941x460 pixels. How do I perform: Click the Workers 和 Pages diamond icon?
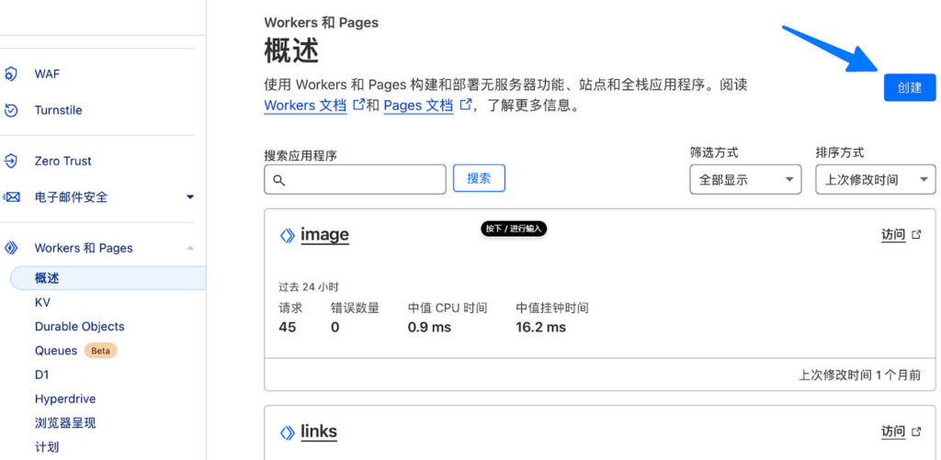(10, 248)
